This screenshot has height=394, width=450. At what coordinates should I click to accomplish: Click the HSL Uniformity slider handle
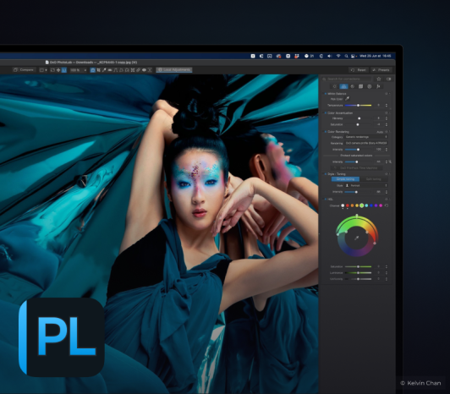click(358, 279)
